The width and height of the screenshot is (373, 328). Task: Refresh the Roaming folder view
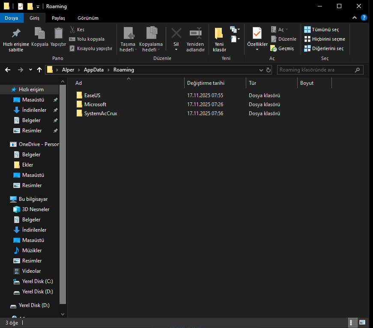pos(269,70)
